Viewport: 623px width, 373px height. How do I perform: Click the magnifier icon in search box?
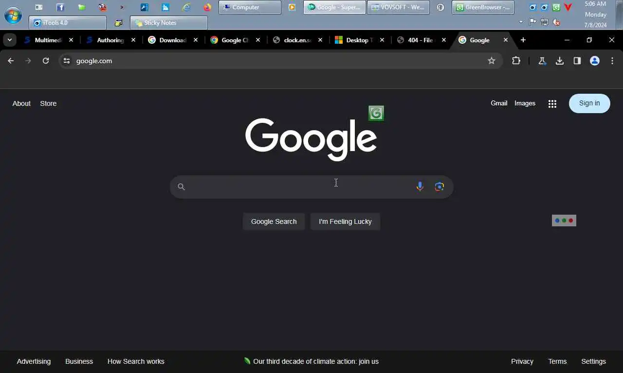point(182,187)
